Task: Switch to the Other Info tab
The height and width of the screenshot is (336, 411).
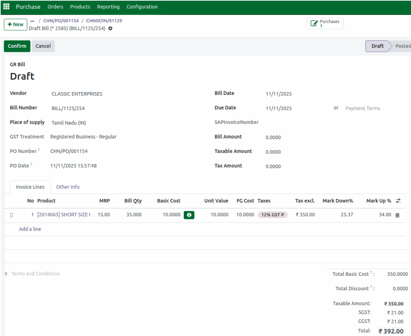Action: click(x=67, y=187)
